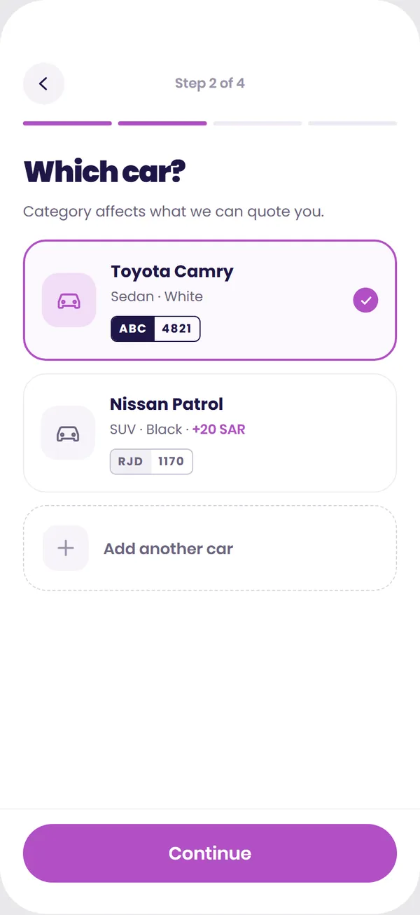Click the Step 2 of 4 label
This screenshot has height=915, width=420.
point(210,83)
